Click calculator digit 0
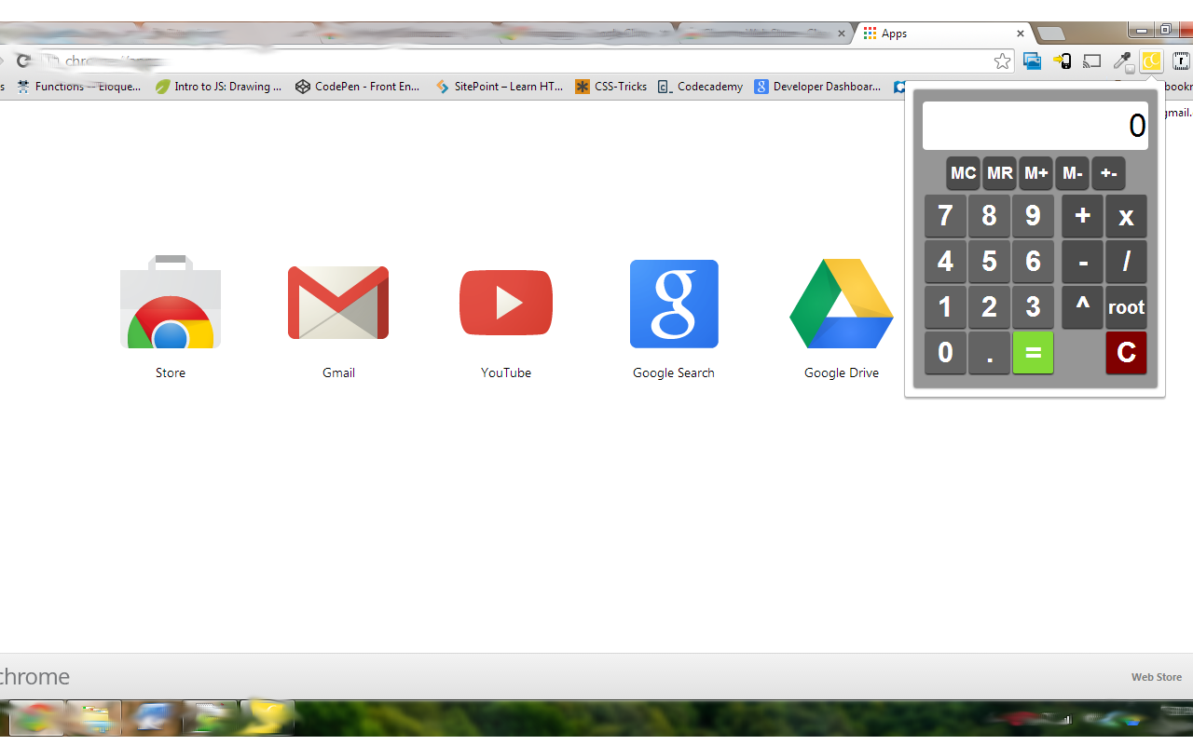The width and height of the screenshot is (1193, 745). tap(945, 353)
